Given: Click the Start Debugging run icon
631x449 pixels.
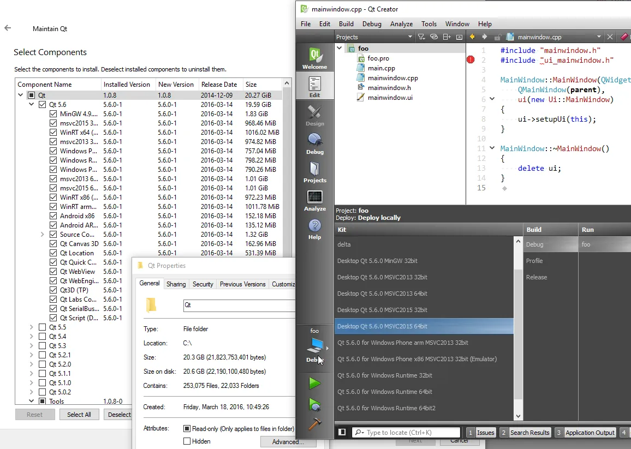Looking at the screenshot, I should pyautogui.click(x=315, y=404).
